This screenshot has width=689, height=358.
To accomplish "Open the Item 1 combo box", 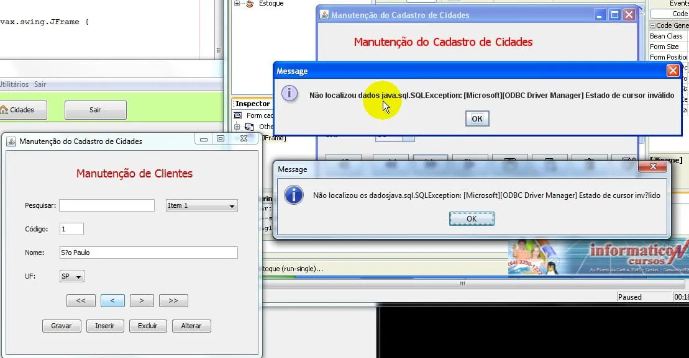I will [x=202, y=205].
